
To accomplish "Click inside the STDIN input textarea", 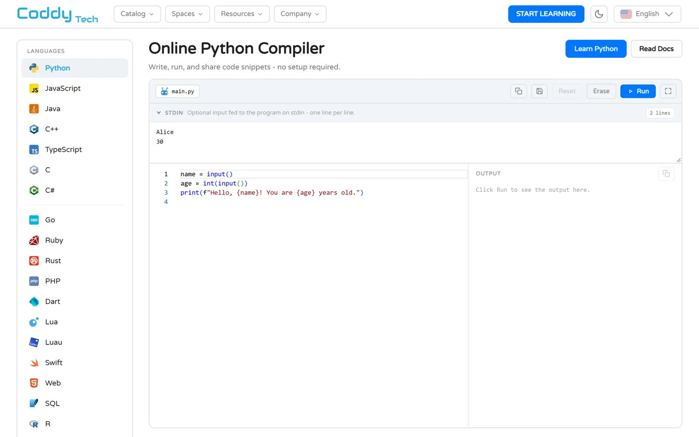I will (x=415, y=142).
